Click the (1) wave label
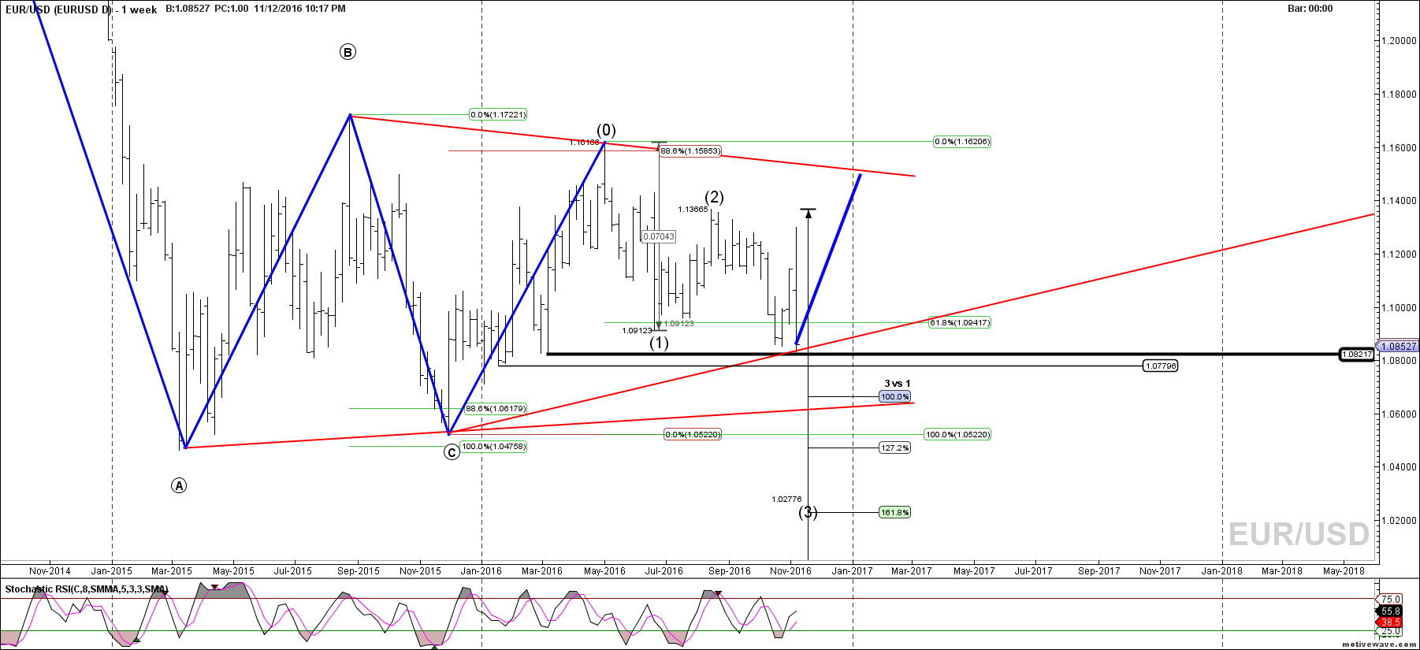The width and height of the screenshot is (1420, 650). 659,343
